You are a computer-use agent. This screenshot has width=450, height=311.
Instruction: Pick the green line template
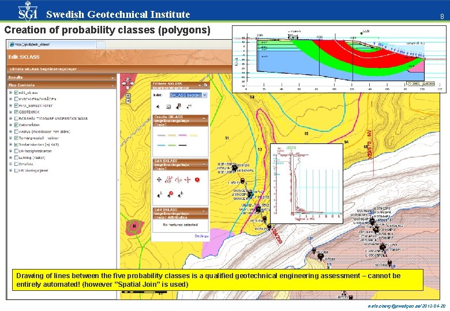pos(172,145)
